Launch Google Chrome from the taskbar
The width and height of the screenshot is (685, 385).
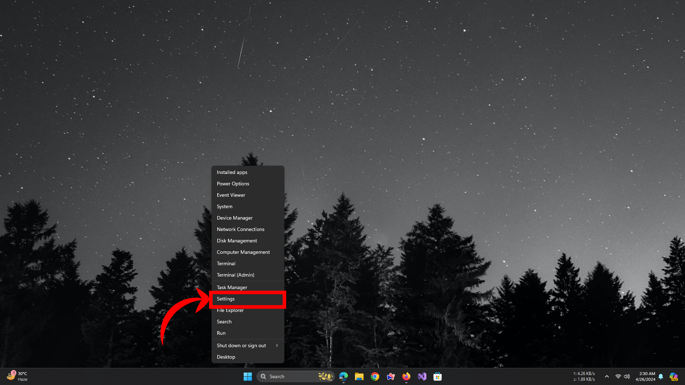pos(375,376)
